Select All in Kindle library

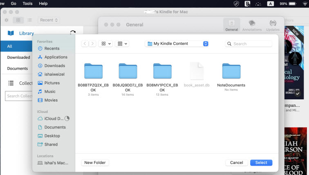click(16, 46)
